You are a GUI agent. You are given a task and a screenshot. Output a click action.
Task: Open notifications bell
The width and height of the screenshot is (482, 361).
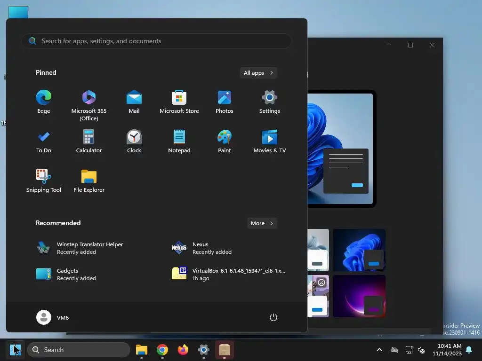[469, 350]
